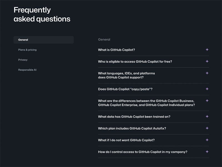Expand the "Does GitHub Copilot copy/paste?" question text

coord(125,89)
